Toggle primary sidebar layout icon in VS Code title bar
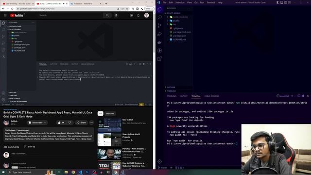 (x=278, y=2)
